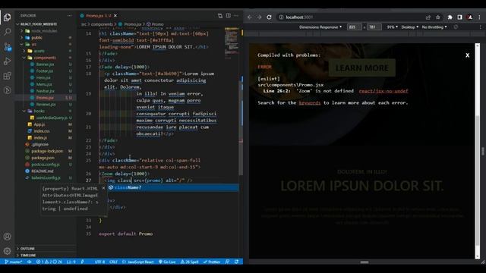Click the components breadcrumb segment
The width and height of the screenshot is (486, 273).
point(102,24)
